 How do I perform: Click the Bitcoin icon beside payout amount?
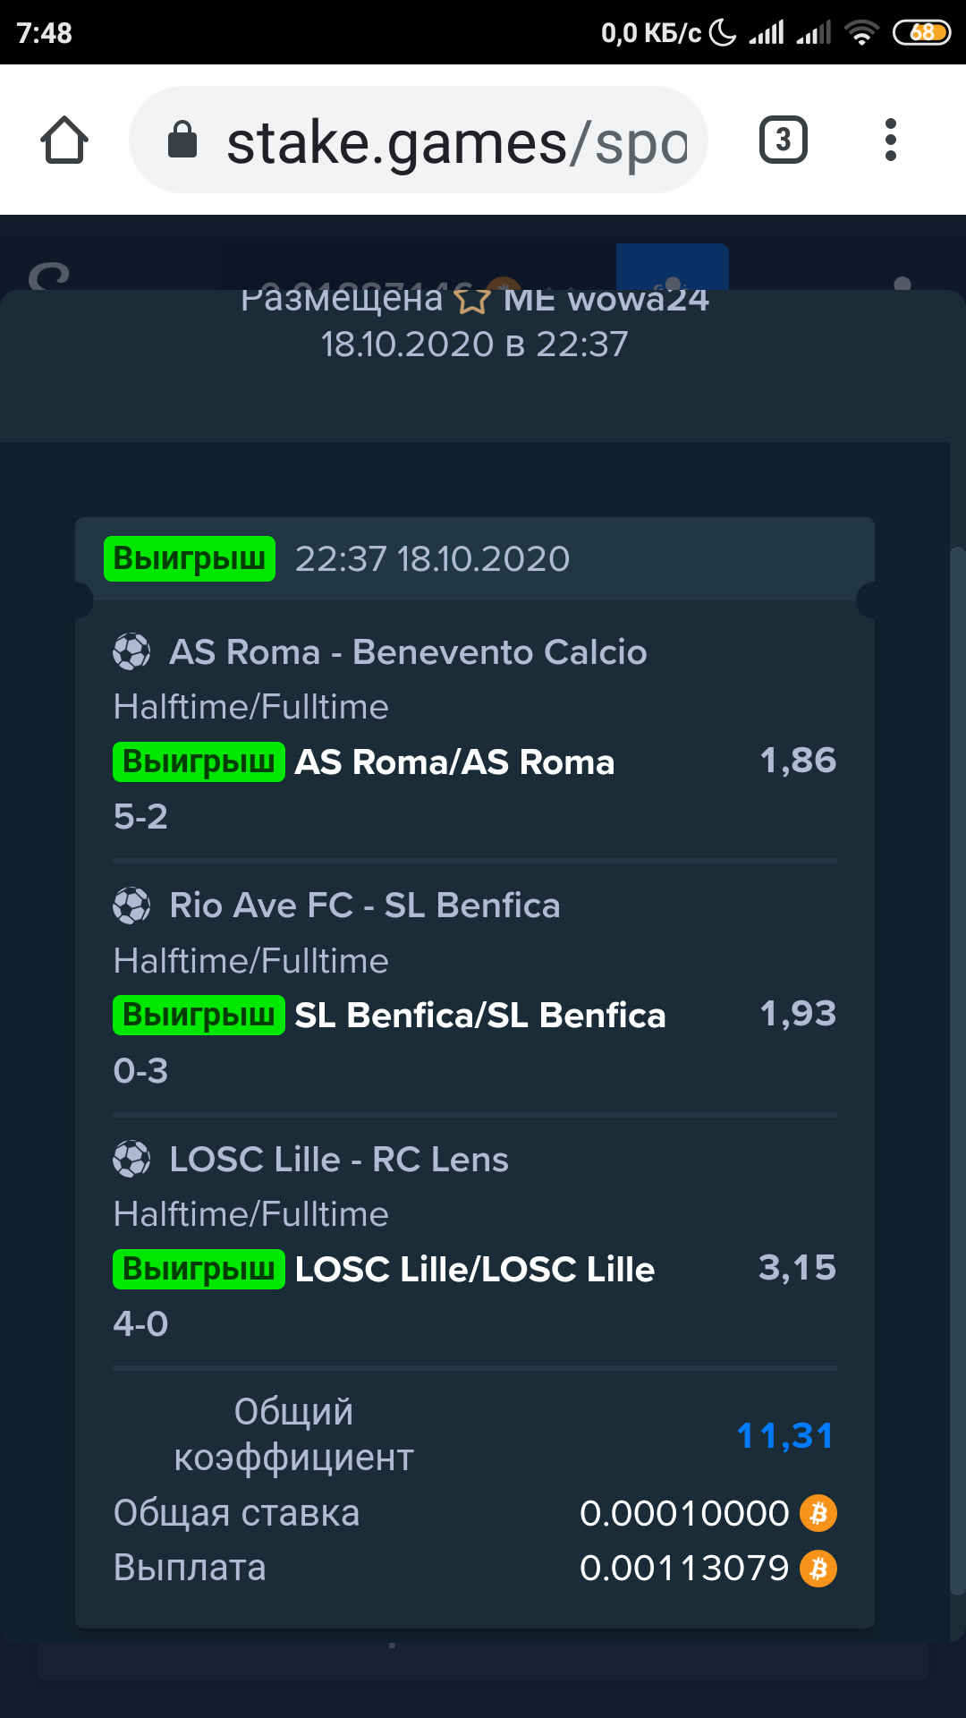818,1569
